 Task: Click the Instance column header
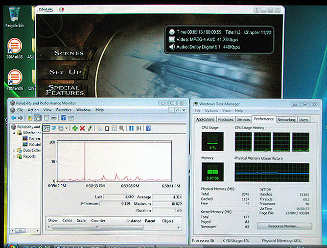tap(134, 221)
